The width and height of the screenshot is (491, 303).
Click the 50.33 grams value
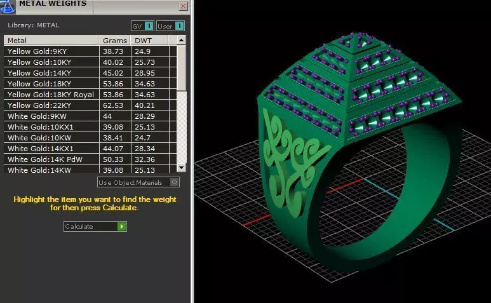pos(113,159)
